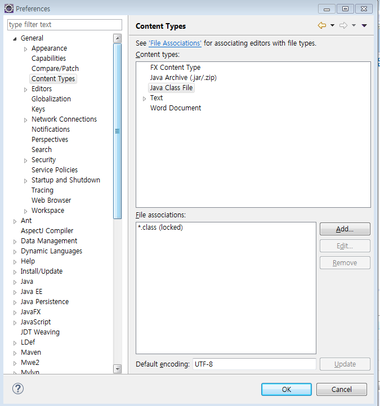
Task: Expand the Workspace node
Action: click(25, 211)
